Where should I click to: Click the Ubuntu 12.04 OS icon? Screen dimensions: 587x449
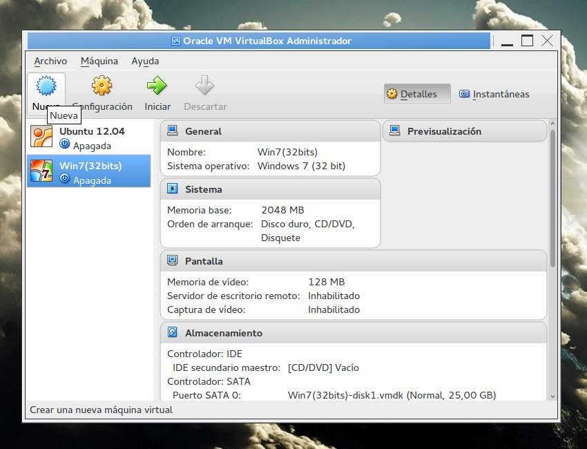pyautogui.click(x=41, y=136)
